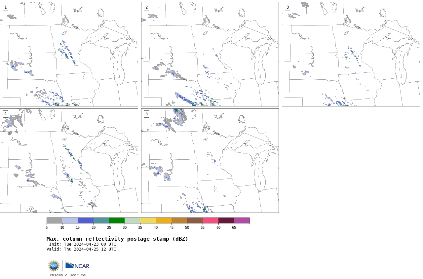This screenshot has height=279, width=423.
Task: Click the Init: Tue 2024-04-23 00 UTC line
Action: [83, 244]
